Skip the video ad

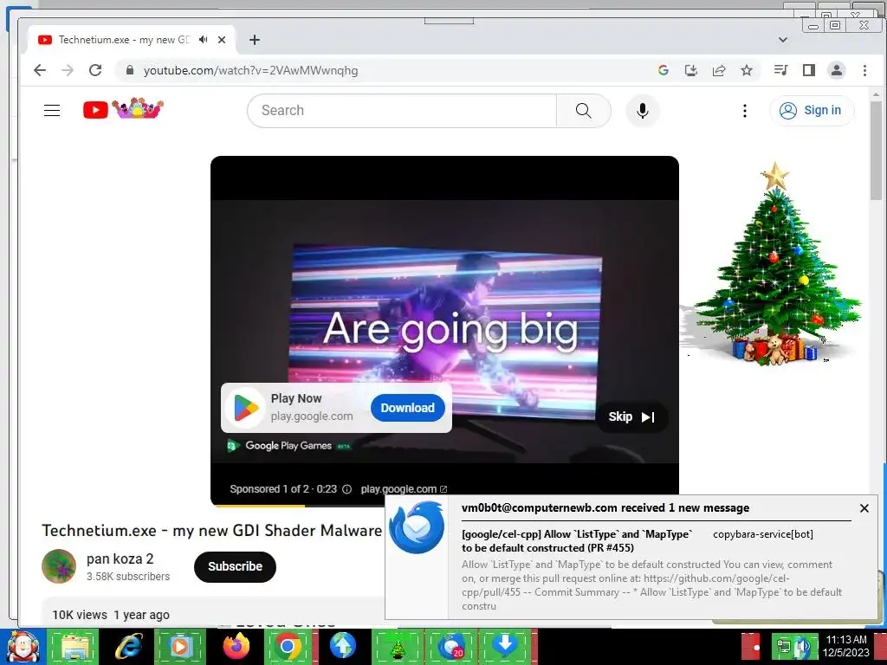631,416
